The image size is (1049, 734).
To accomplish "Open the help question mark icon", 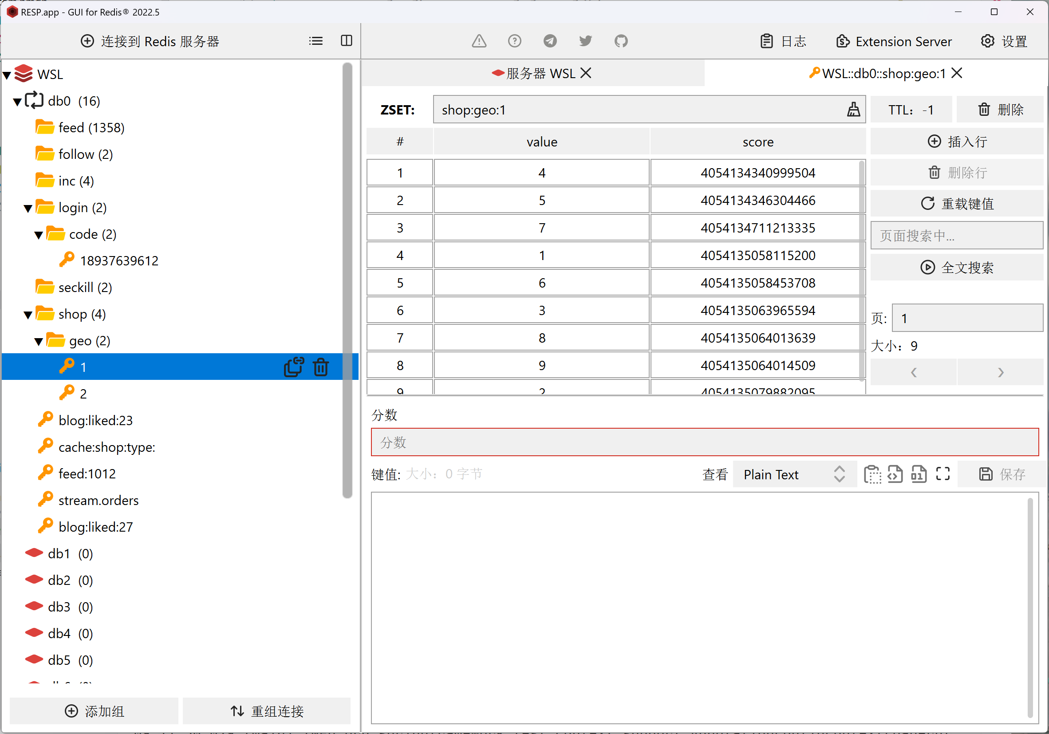I will [514, 41].
